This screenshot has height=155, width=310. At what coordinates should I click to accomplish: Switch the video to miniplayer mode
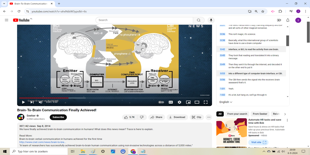(189, 102)
